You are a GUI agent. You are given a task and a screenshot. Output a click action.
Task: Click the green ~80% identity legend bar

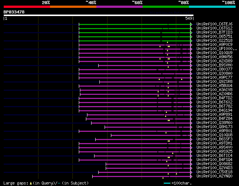click(166, 7)
